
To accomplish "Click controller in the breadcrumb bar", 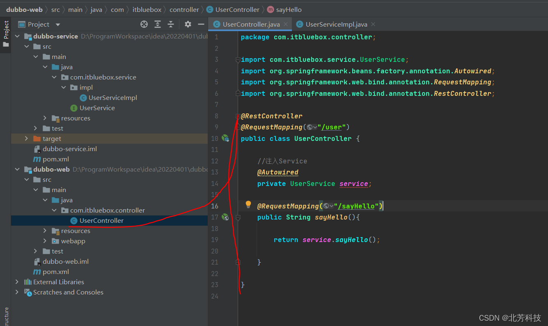I will (x=184, y=9).
